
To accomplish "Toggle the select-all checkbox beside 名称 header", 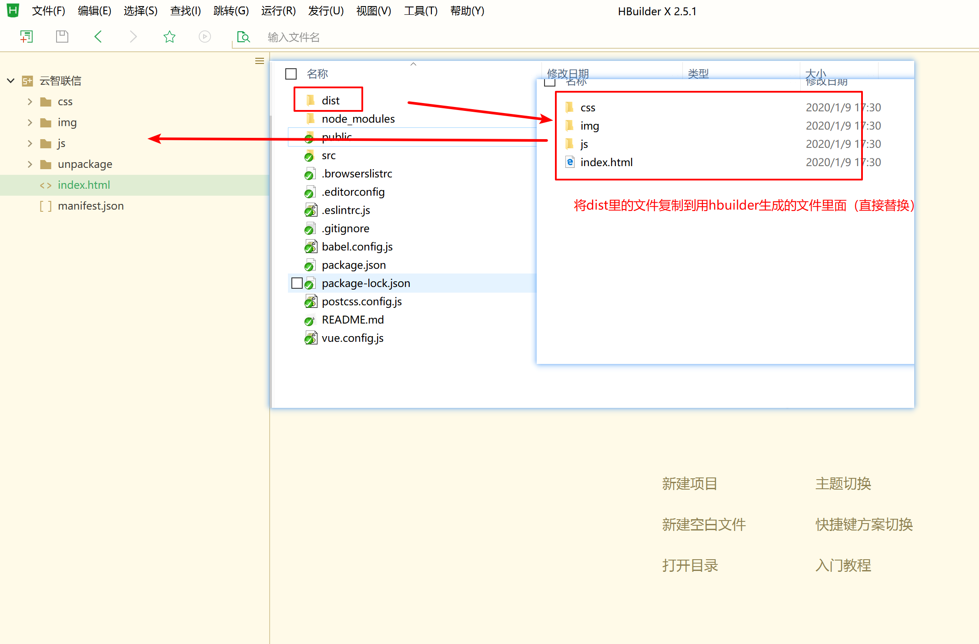I will point(290,73).
